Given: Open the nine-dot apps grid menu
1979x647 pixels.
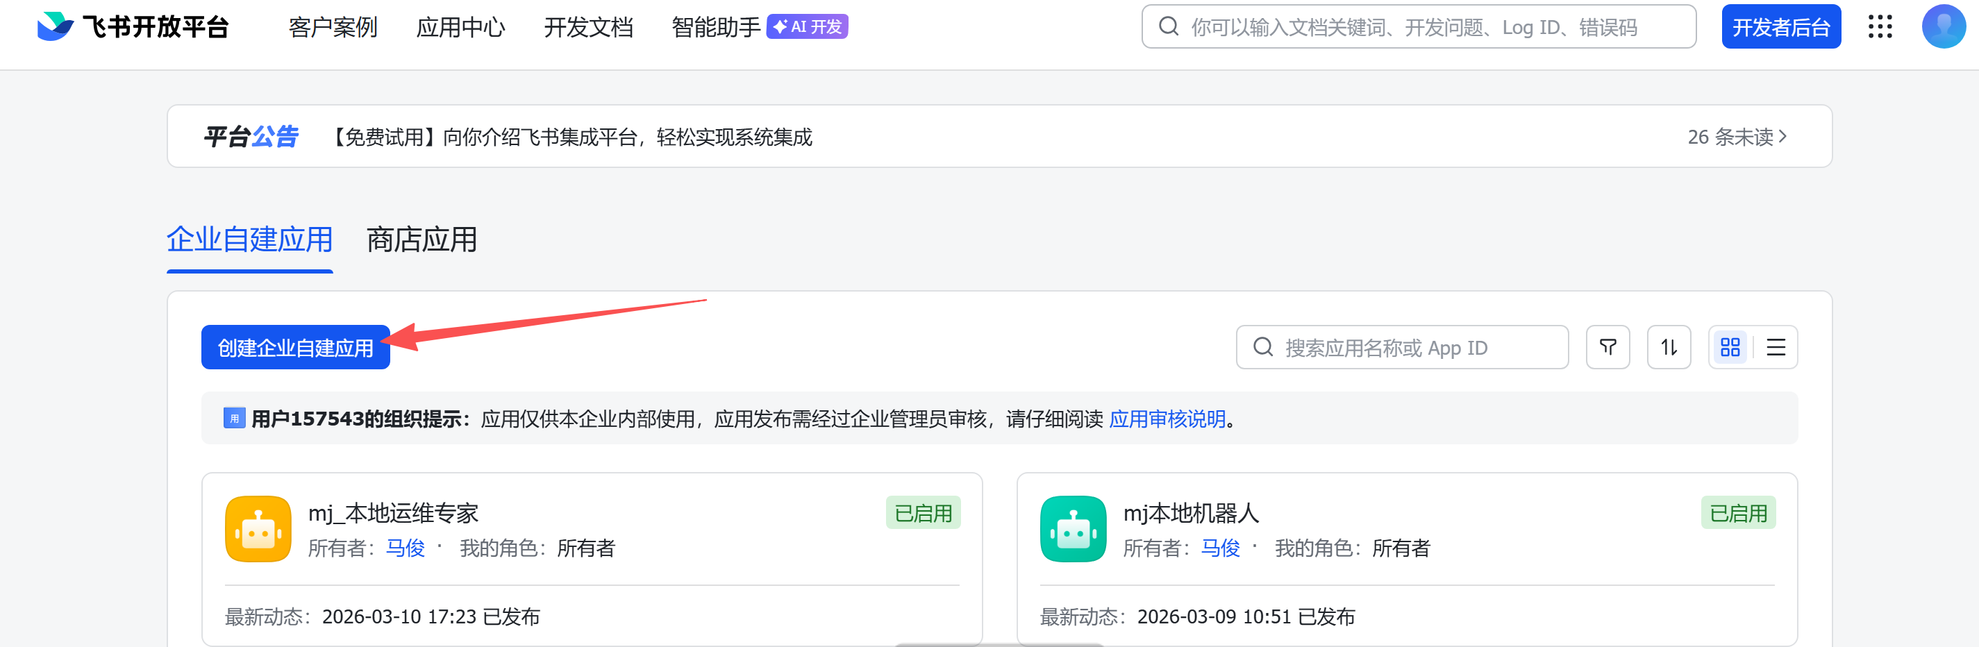Looking at the screenshot, I should coord(1880,27).
